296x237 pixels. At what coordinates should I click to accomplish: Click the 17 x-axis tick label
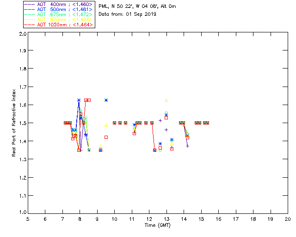coord(236,219)
